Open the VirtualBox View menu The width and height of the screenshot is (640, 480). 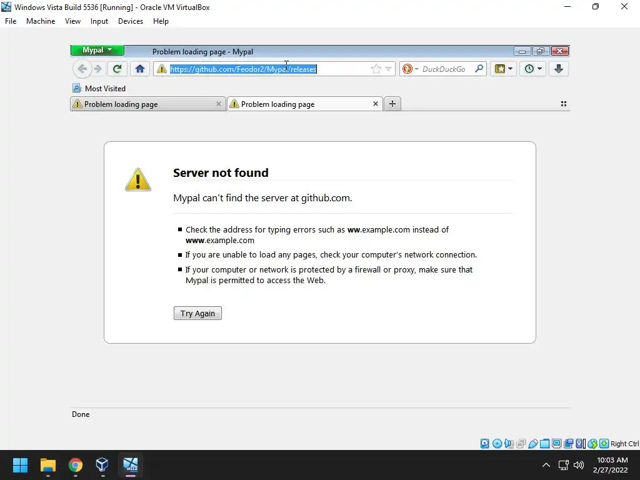pyautogui.click(x=72, y=21)
